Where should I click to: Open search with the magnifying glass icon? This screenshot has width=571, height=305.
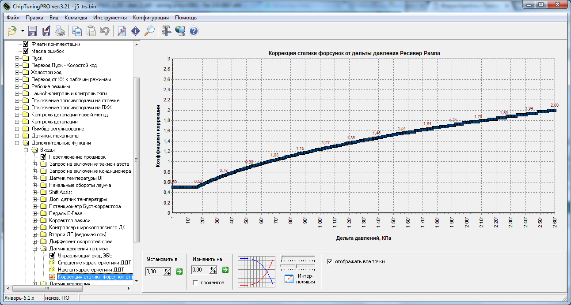click(149, 31)
